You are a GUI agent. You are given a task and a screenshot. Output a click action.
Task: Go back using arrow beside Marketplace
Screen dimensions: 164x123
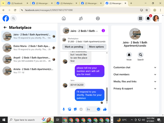click(5, 27)
